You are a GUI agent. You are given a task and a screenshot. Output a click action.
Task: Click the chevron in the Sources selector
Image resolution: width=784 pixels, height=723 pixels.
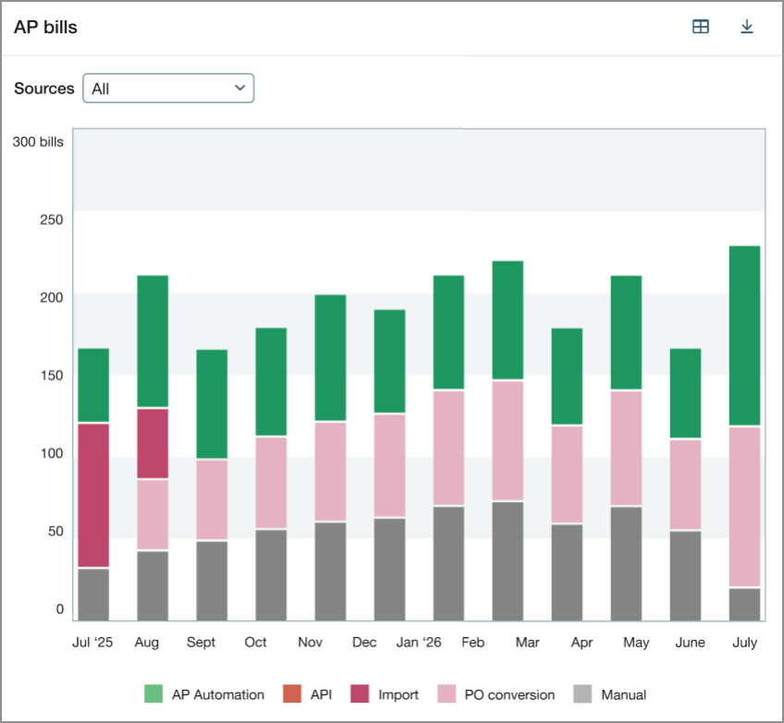point(239,88)
